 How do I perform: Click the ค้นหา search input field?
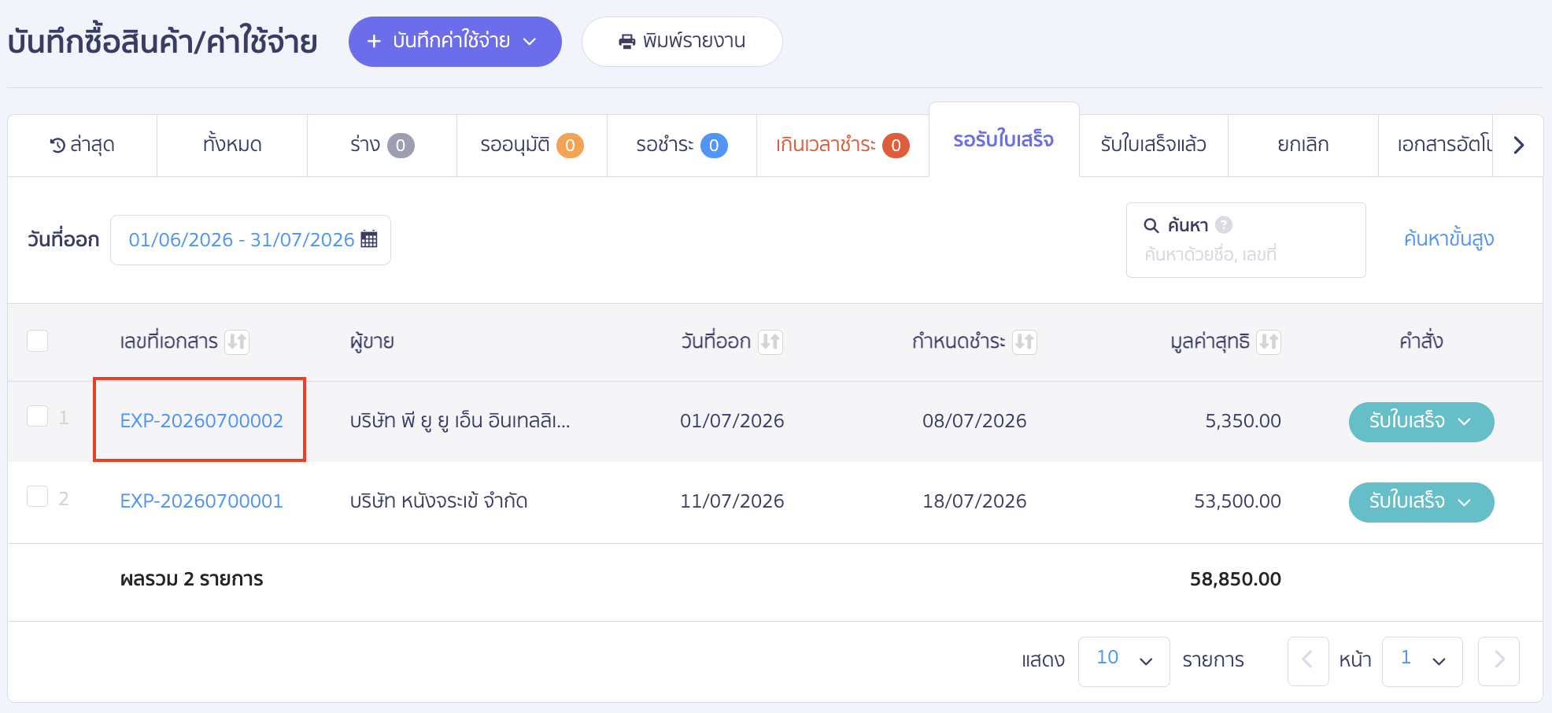tap(1246, 240)
